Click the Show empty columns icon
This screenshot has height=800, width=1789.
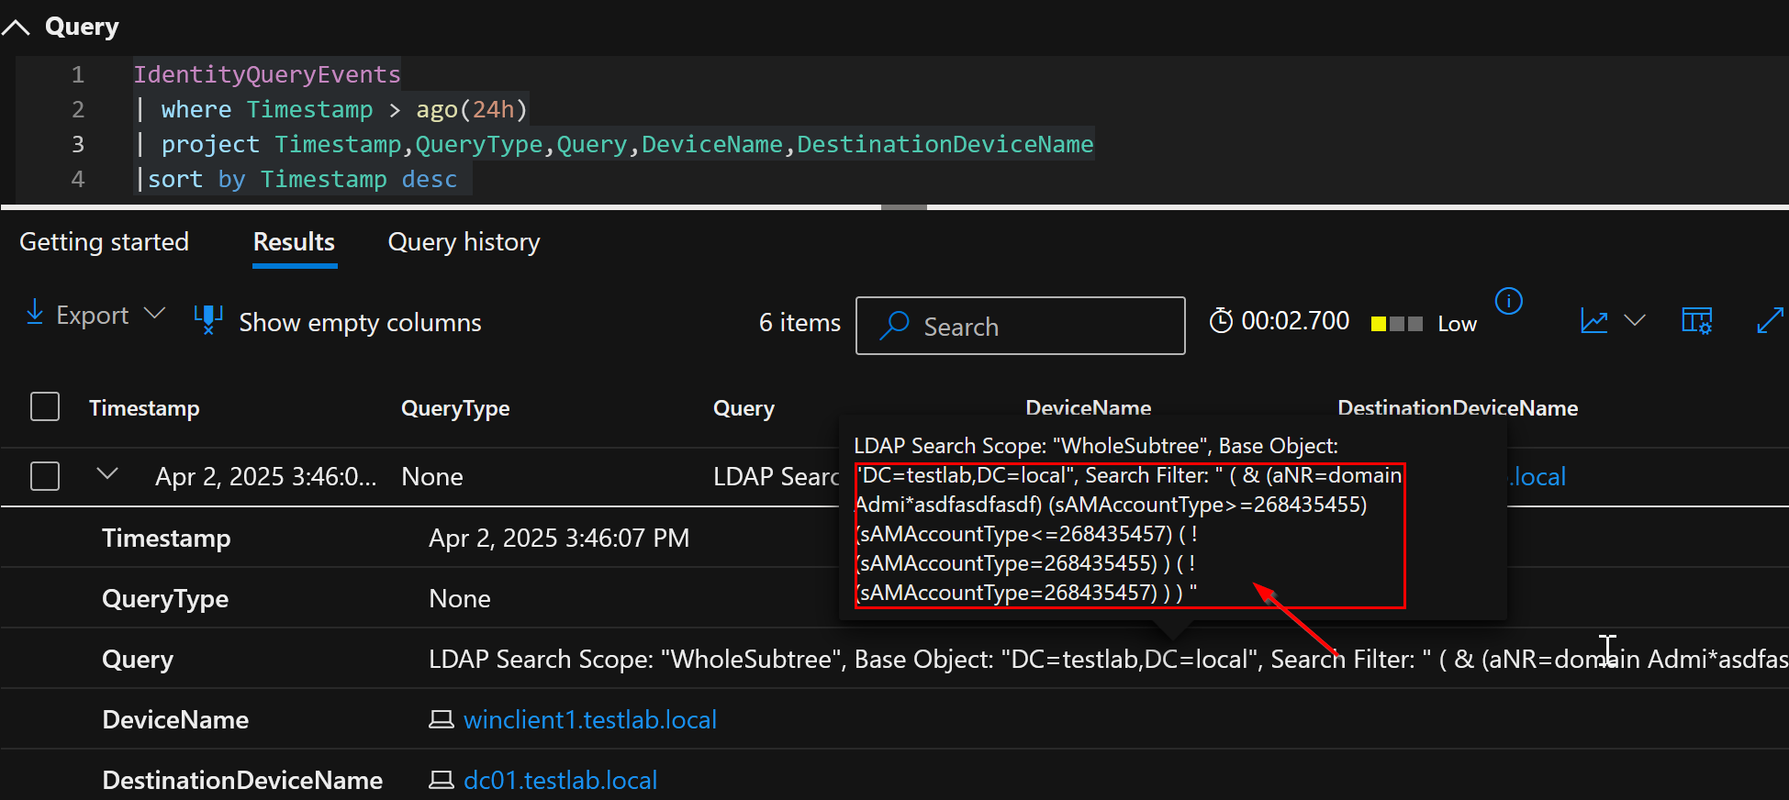208,320
